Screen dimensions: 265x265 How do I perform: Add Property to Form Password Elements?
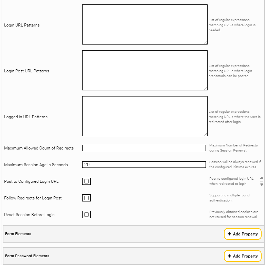pyautogui.click(x=243, y=256)
